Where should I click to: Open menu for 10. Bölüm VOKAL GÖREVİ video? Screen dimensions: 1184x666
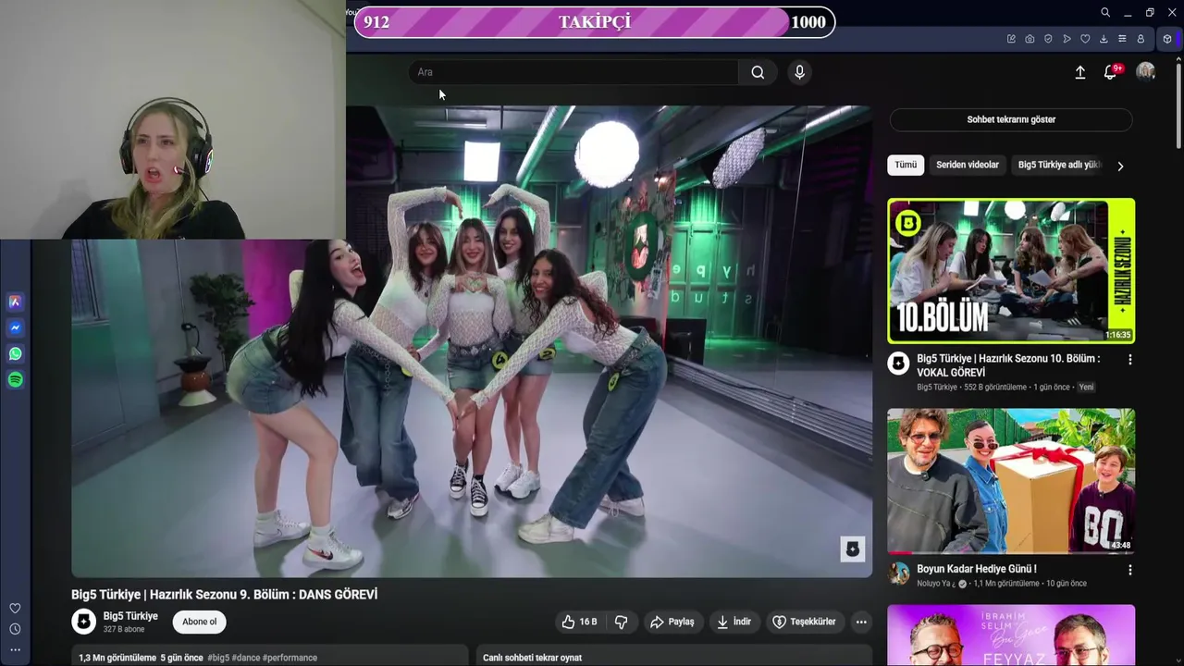coord(1129,359)
